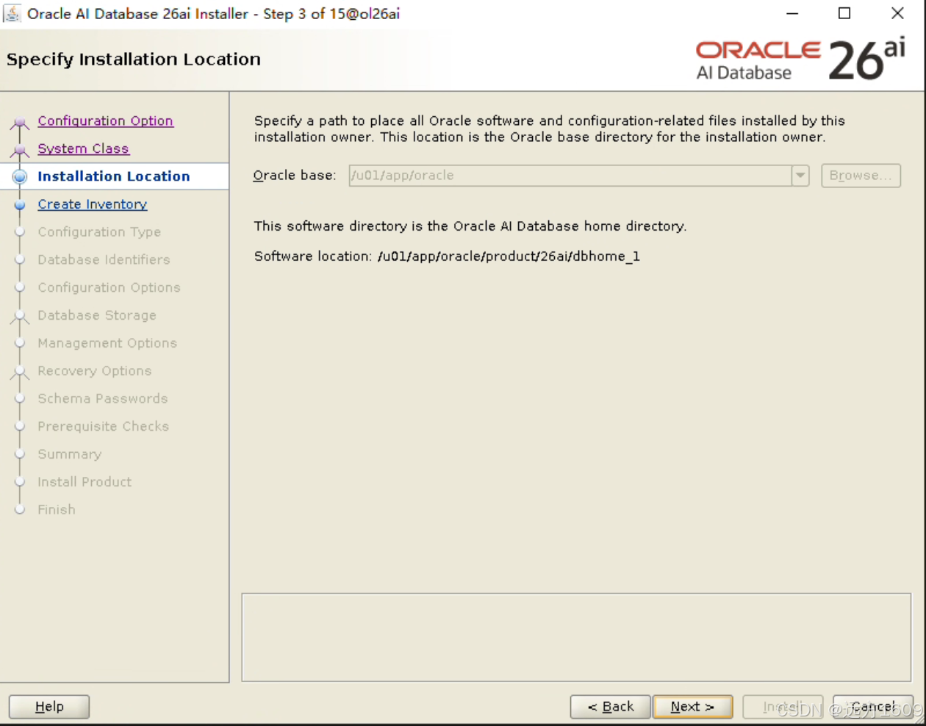Click the Install Product step label
Screen dimensions: 926x726
click(85, 482)
